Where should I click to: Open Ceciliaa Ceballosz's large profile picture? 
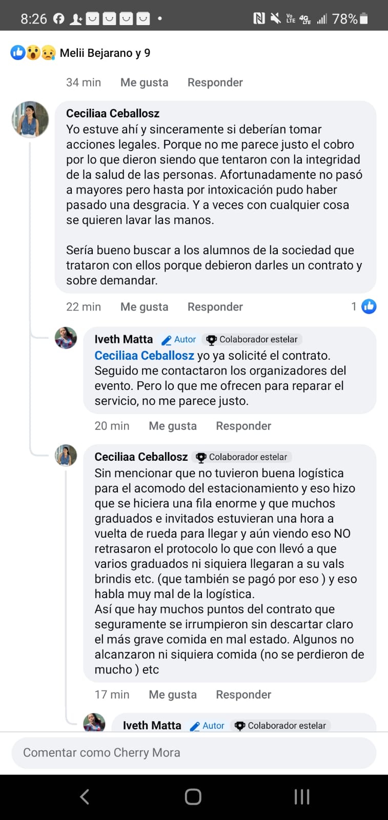[30, 119]
